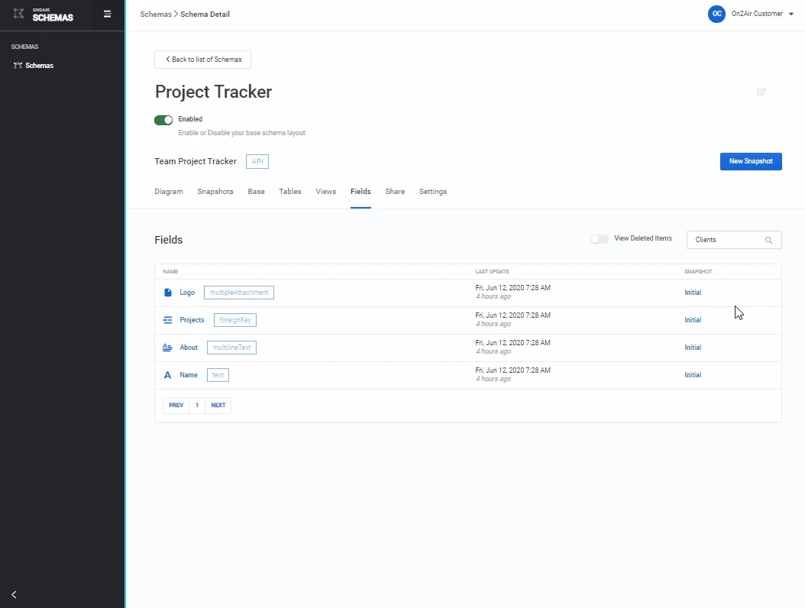The width and height of the screenshot is (805, 608).
Task: Click the Projects foreign key icon
Action: (168, 320)
